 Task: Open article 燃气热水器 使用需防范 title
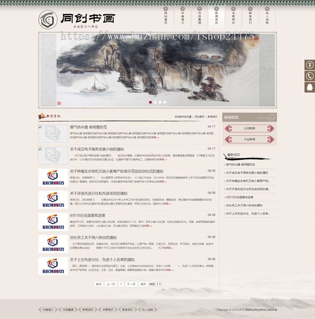88,127
